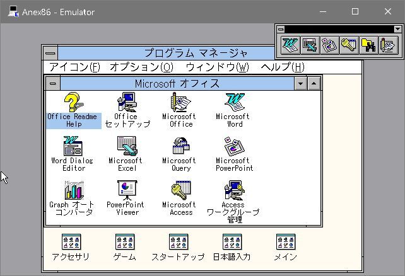The height and width of the screenshot is (276, 405).
Task: Maximize the Microsoft オフィス group window
Action: [314, 83]
